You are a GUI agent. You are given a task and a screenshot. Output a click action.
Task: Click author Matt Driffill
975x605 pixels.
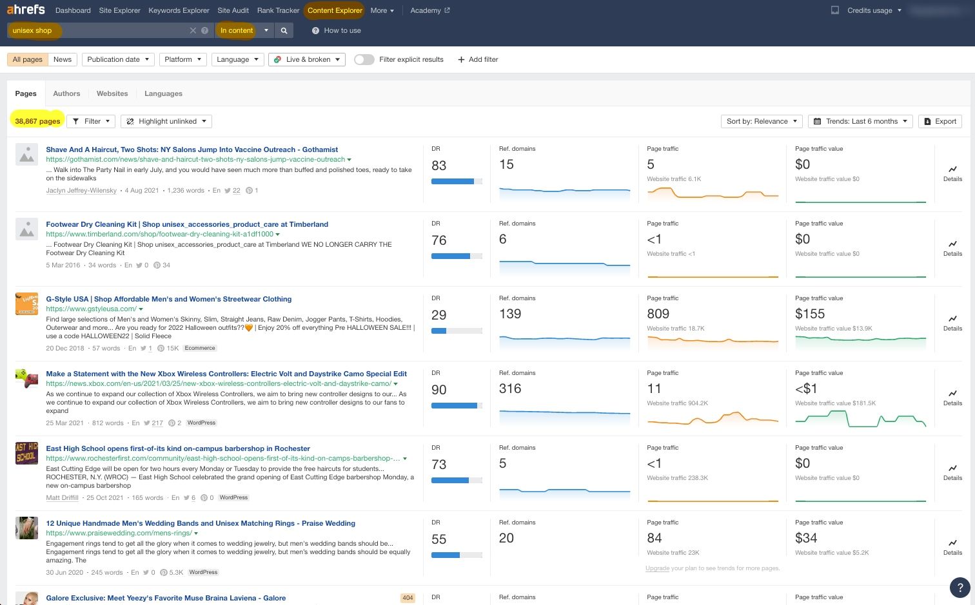[62, 497]
